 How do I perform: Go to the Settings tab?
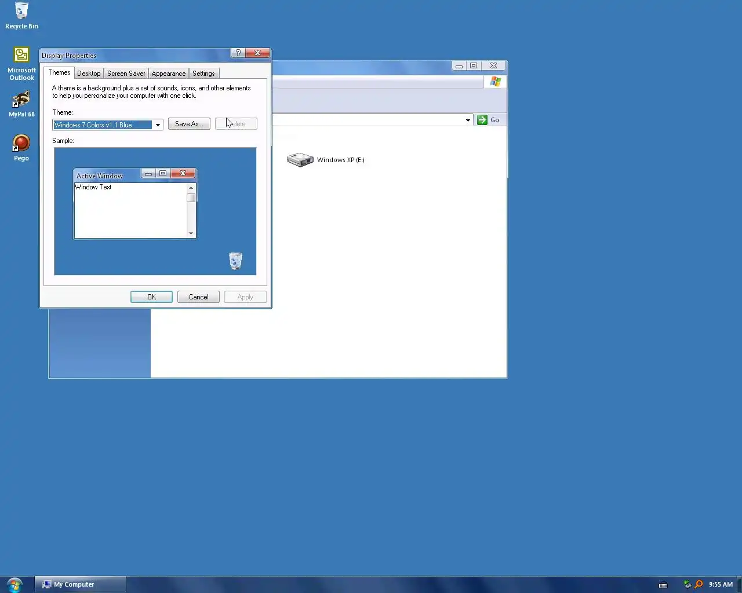tap(203, 74)
